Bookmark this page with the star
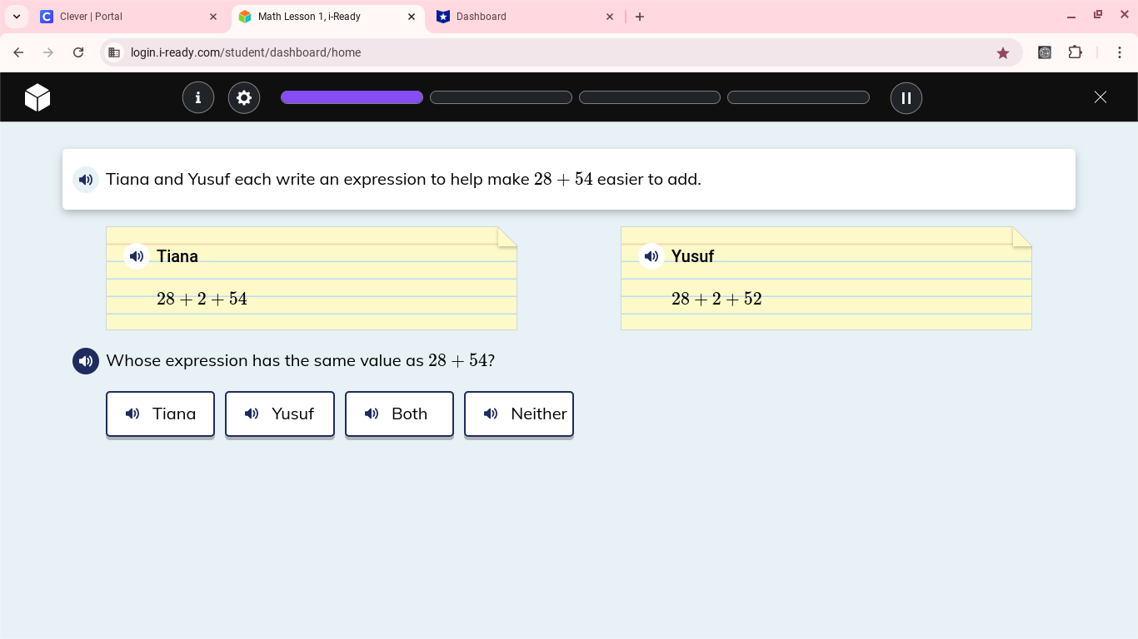The width and height of the screenshot is (1138, 639). [x=1003, y=52]
